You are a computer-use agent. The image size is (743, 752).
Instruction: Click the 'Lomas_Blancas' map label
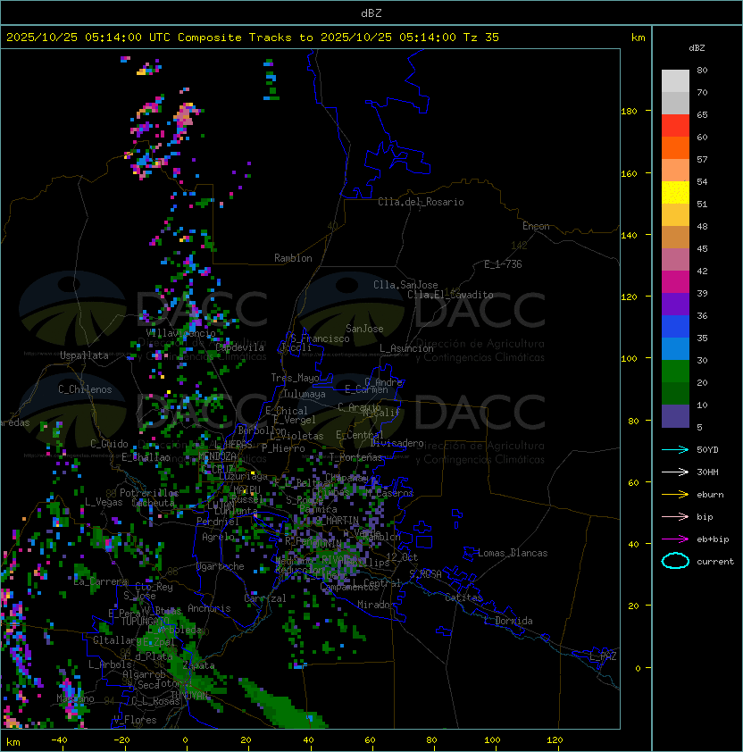[513, 553]
